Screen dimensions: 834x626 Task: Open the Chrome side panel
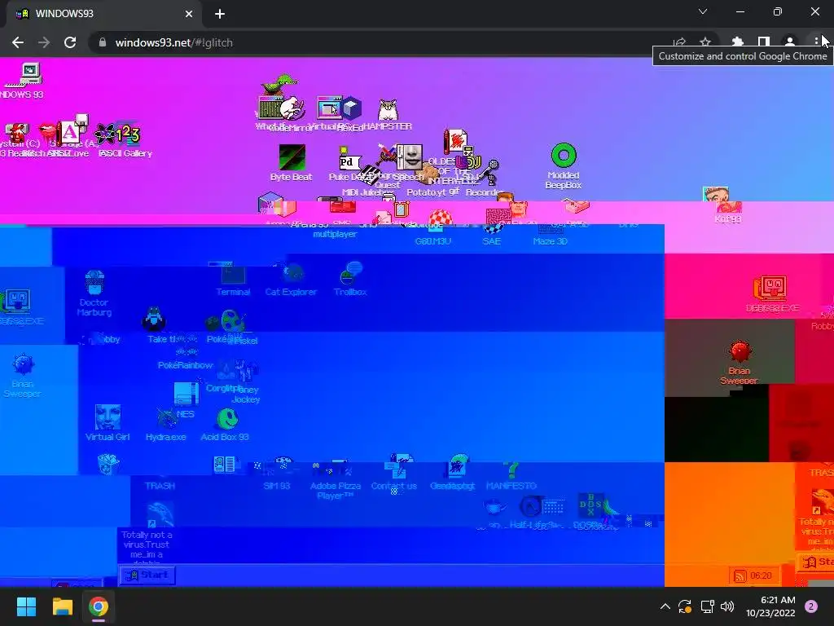[x=764, y=42]
